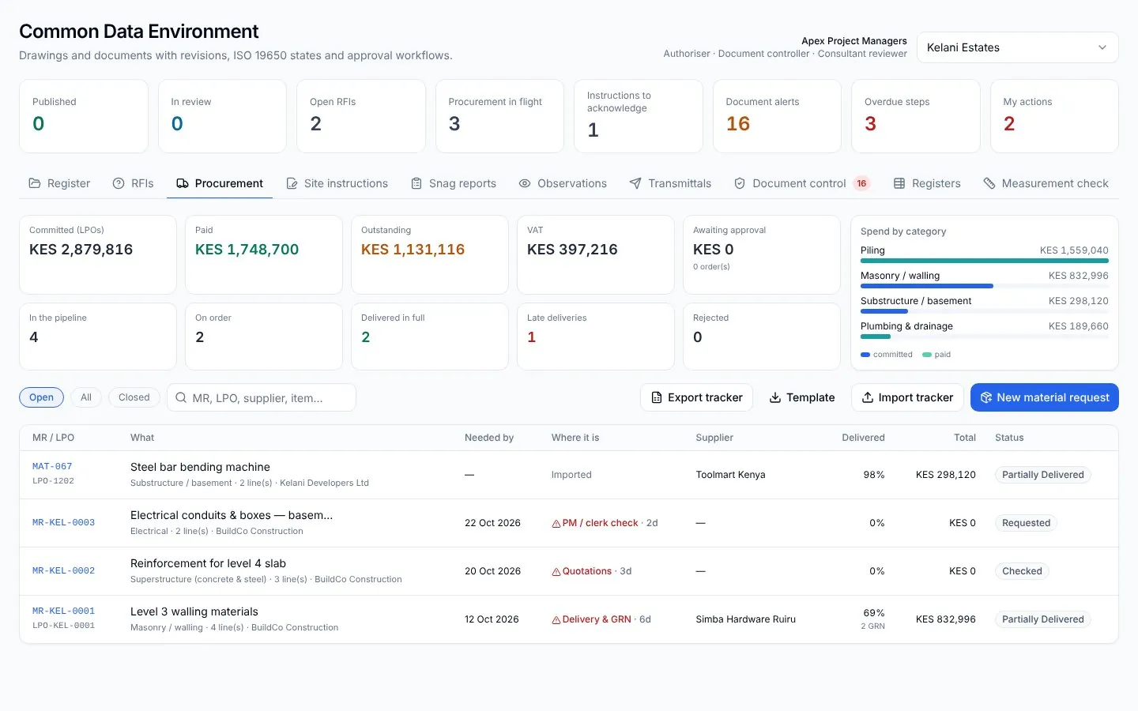
Task: Click the Register tab folder icon
Action: [35, 183]
